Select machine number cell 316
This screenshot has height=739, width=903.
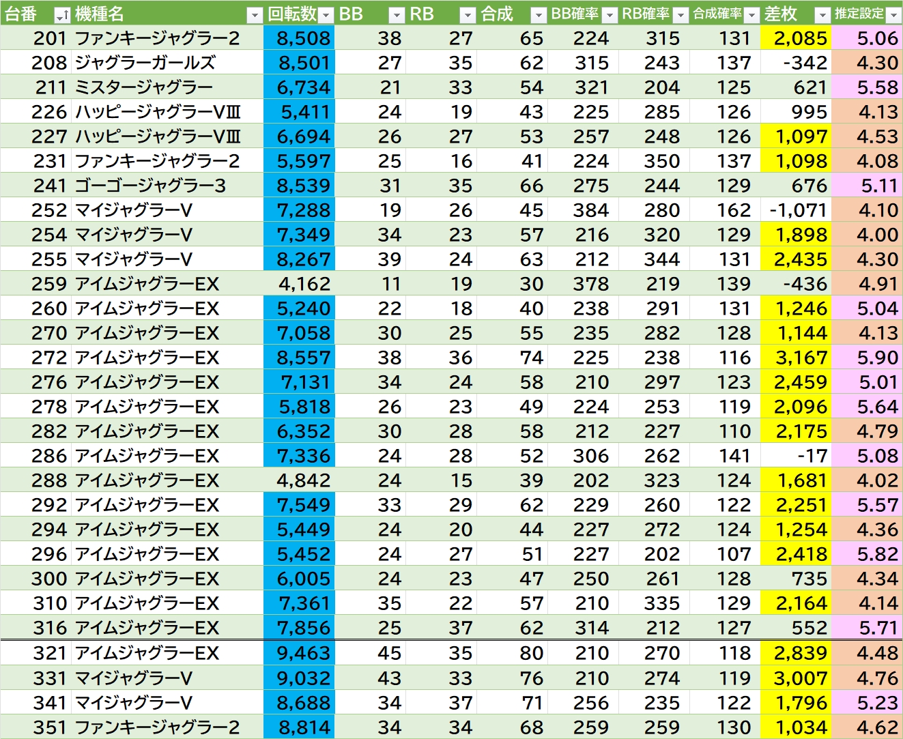click(x=35, y=628)
